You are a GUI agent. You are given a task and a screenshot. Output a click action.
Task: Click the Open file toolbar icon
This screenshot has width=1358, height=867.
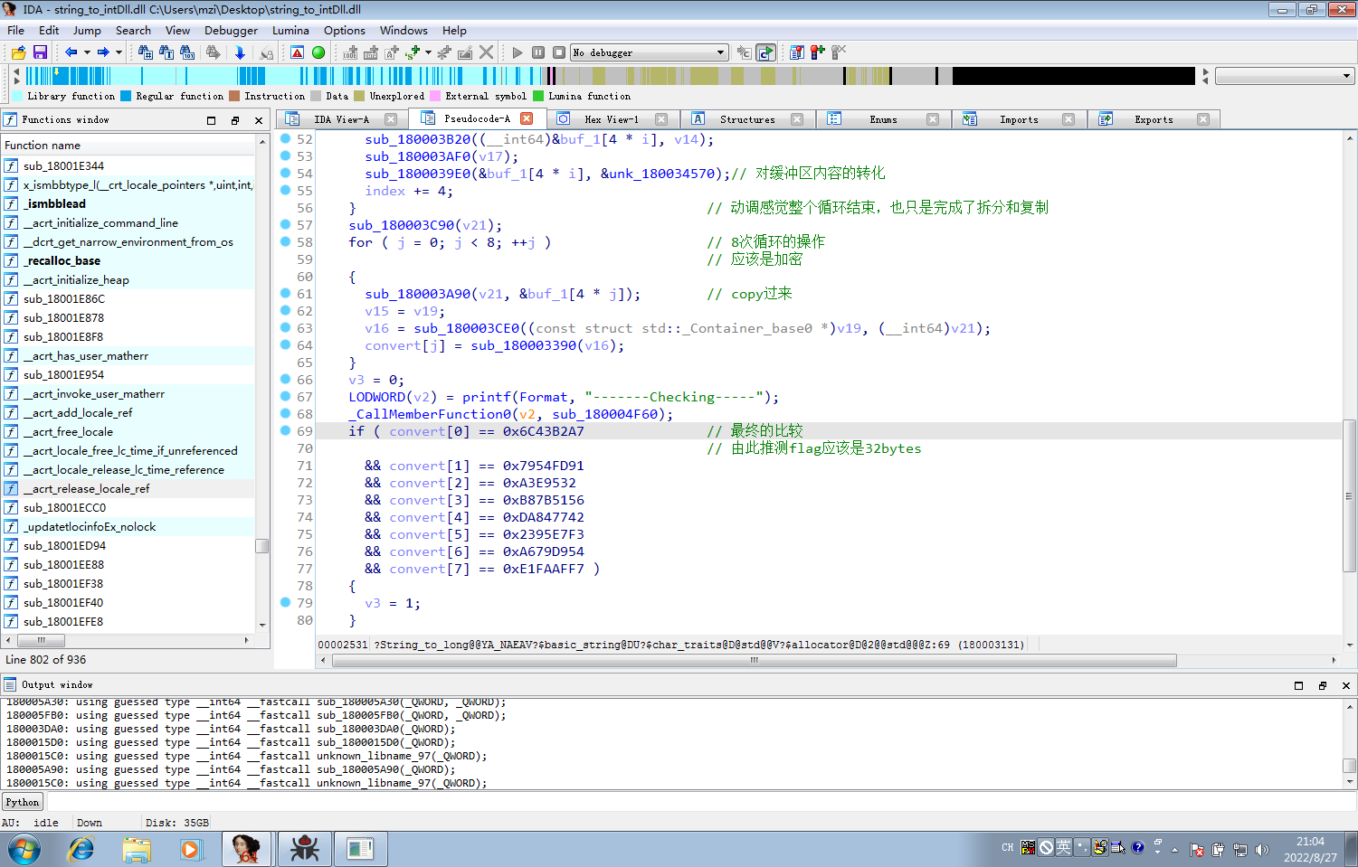point(18,52)
